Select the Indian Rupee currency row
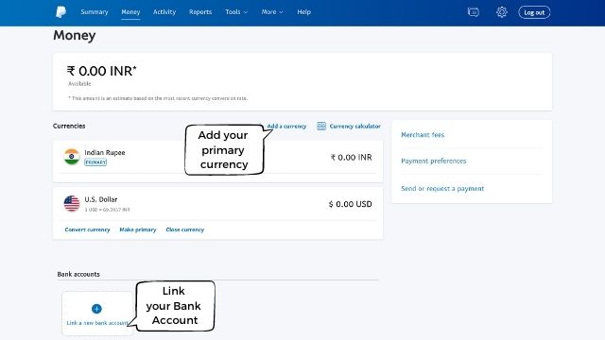 [x=218, y=161]
